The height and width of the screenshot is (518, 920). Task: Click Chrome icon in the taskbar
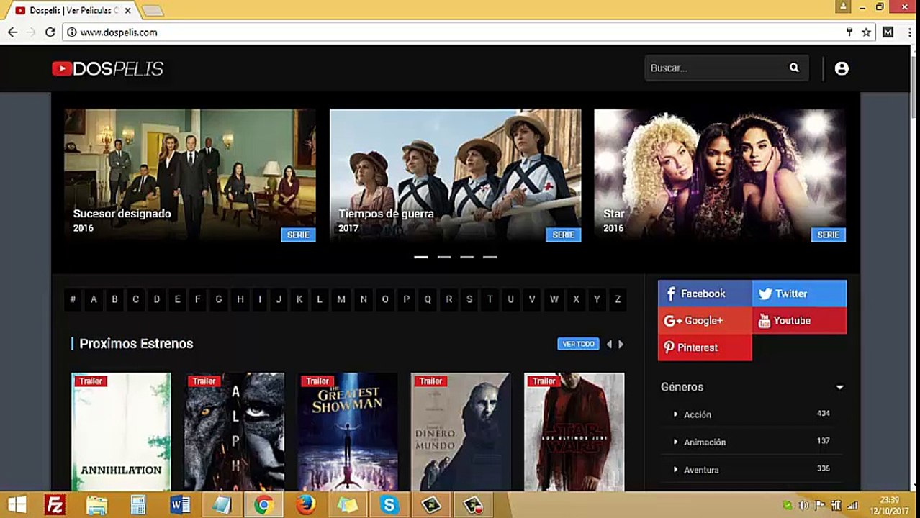(263, 505)
